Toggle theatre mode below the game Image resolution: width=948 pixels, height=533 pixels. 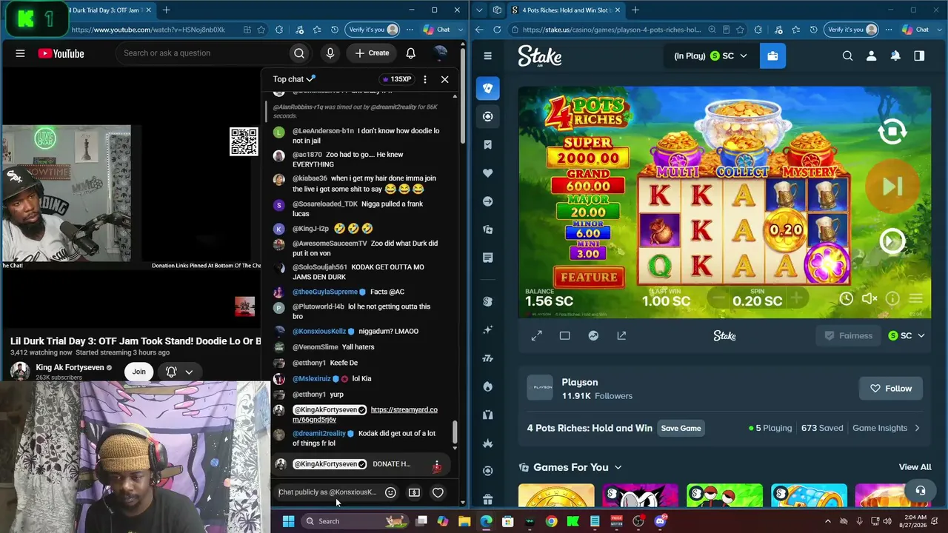click(565, 336)
